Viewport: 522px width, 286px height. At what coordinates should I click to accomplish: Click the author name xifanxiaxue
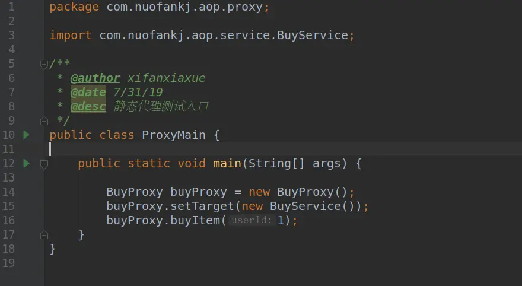[167, 78]
